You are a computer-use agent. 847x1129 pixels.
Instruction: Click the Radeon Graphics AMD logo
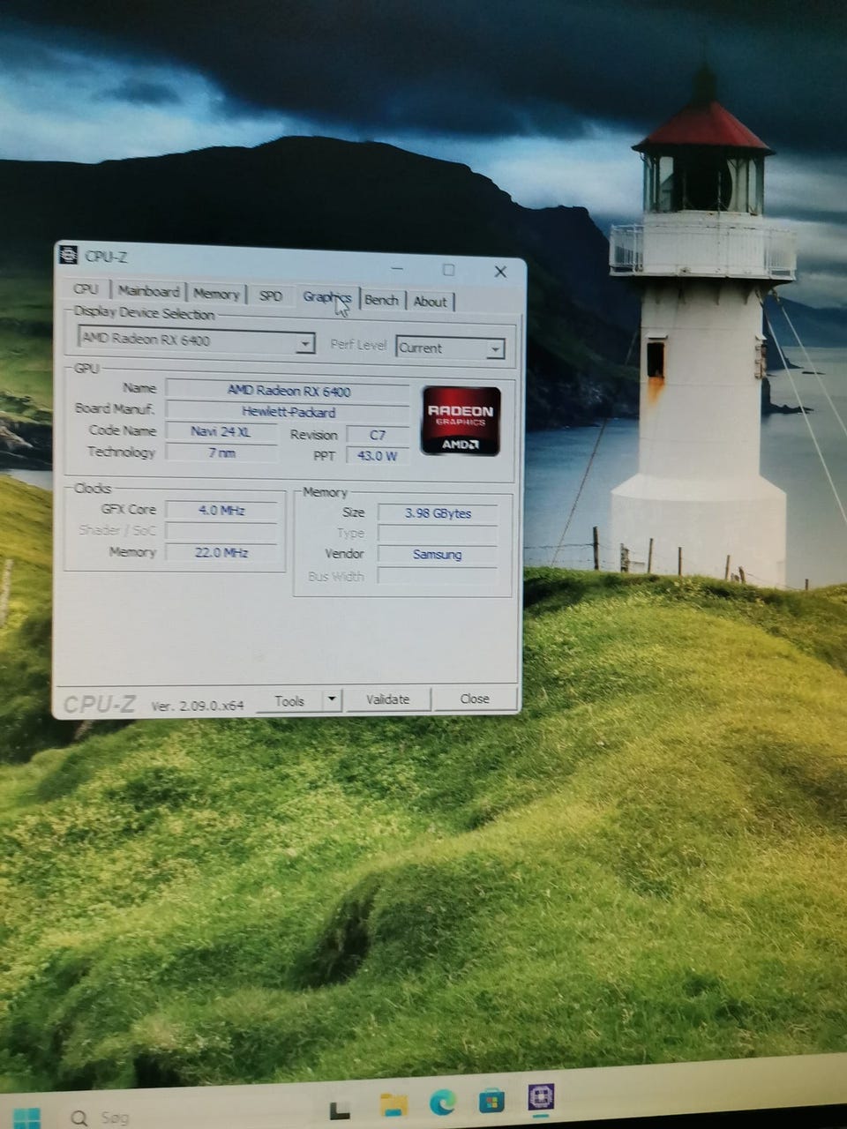(461, 421)
